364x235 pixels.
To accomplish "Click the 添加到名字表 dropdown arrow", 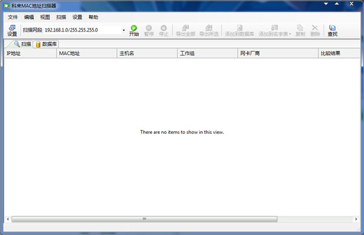I will point(290,34).
